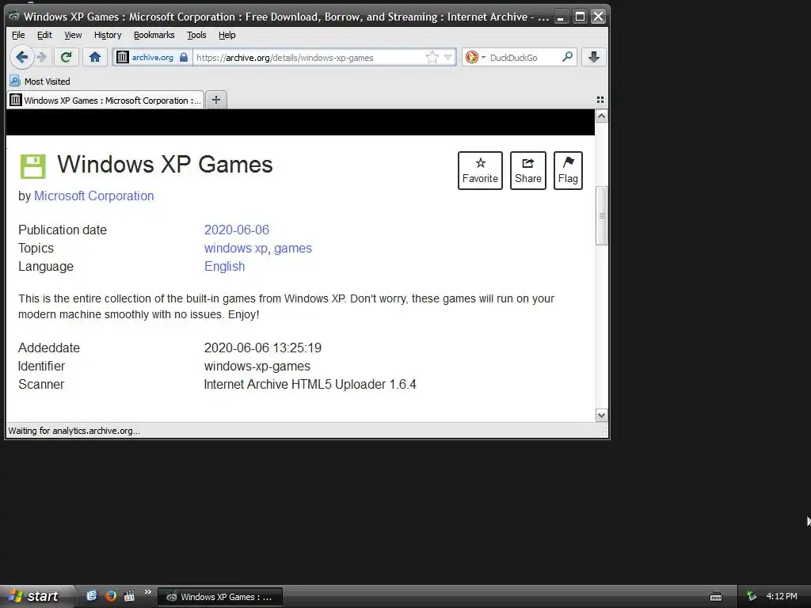Click the 'windows-xp-games' identifier value
Viewport: 811px width, 608px height.
257,366
